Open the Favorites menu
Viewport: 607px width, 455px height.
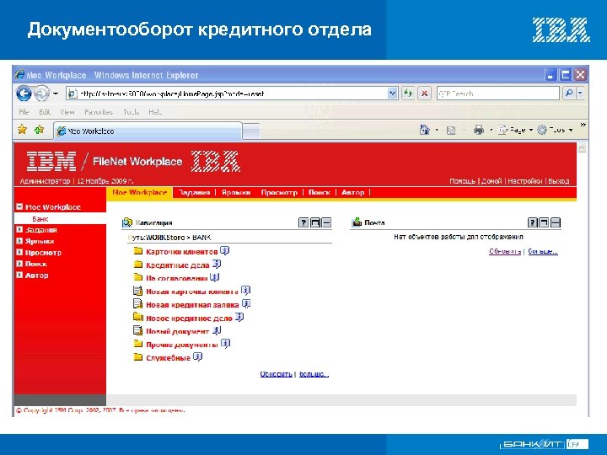(x=99, y=112)
